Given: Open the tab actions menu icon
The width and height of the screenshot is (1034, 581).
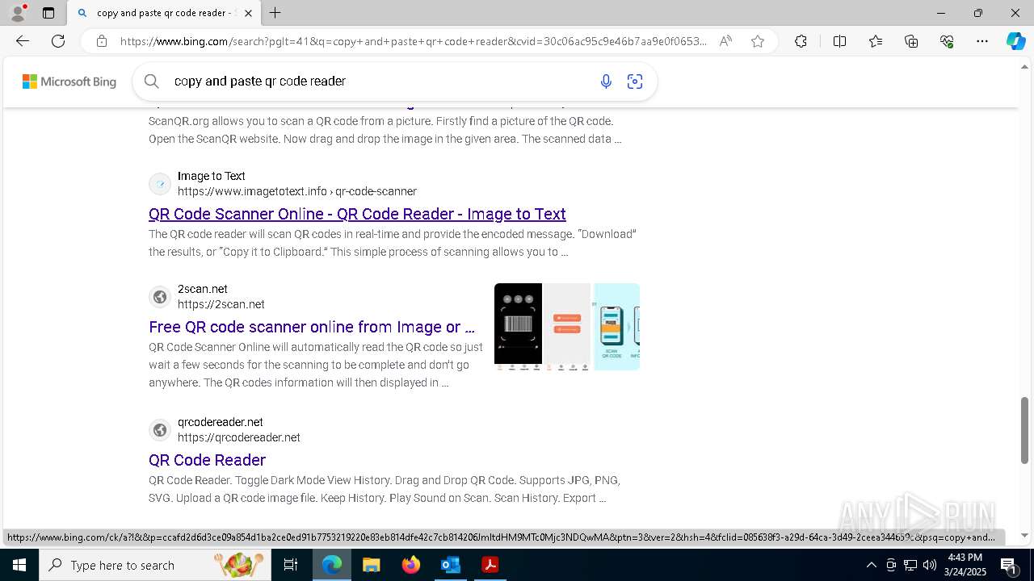Looking at the screenshot, I should [48, 13].
